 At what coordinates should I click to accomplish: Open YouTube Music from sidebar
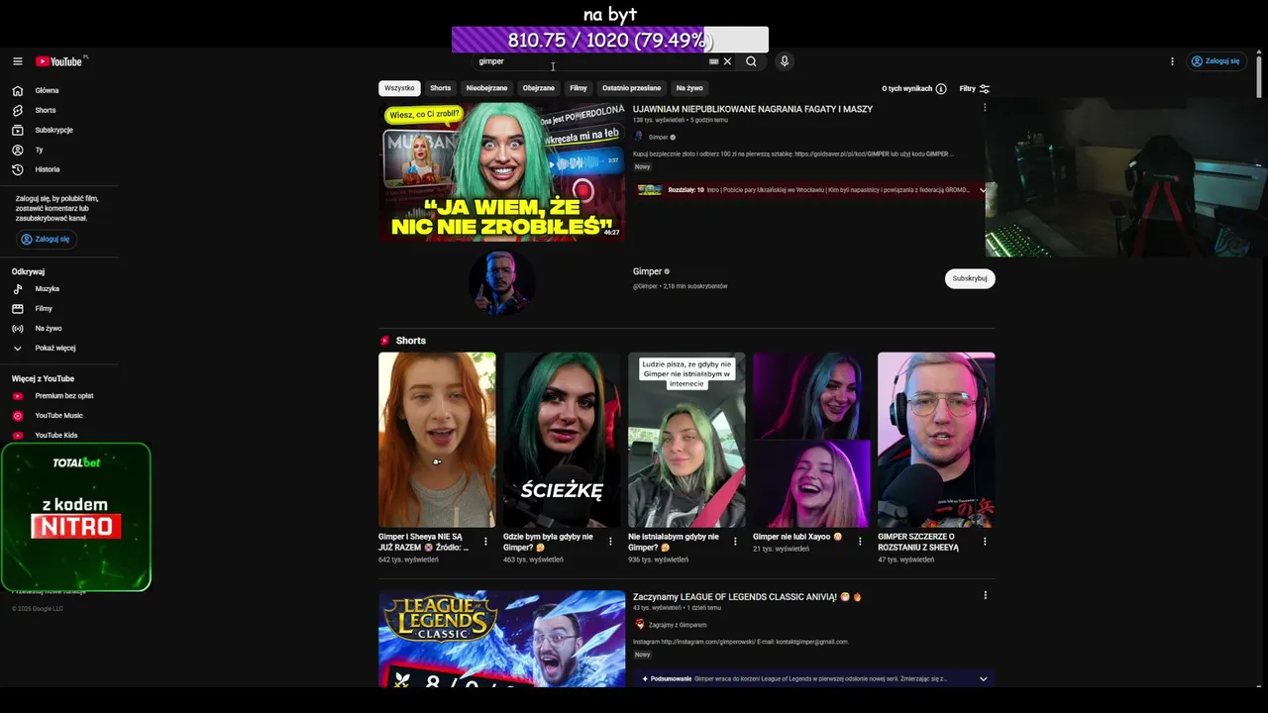point(59,416)
